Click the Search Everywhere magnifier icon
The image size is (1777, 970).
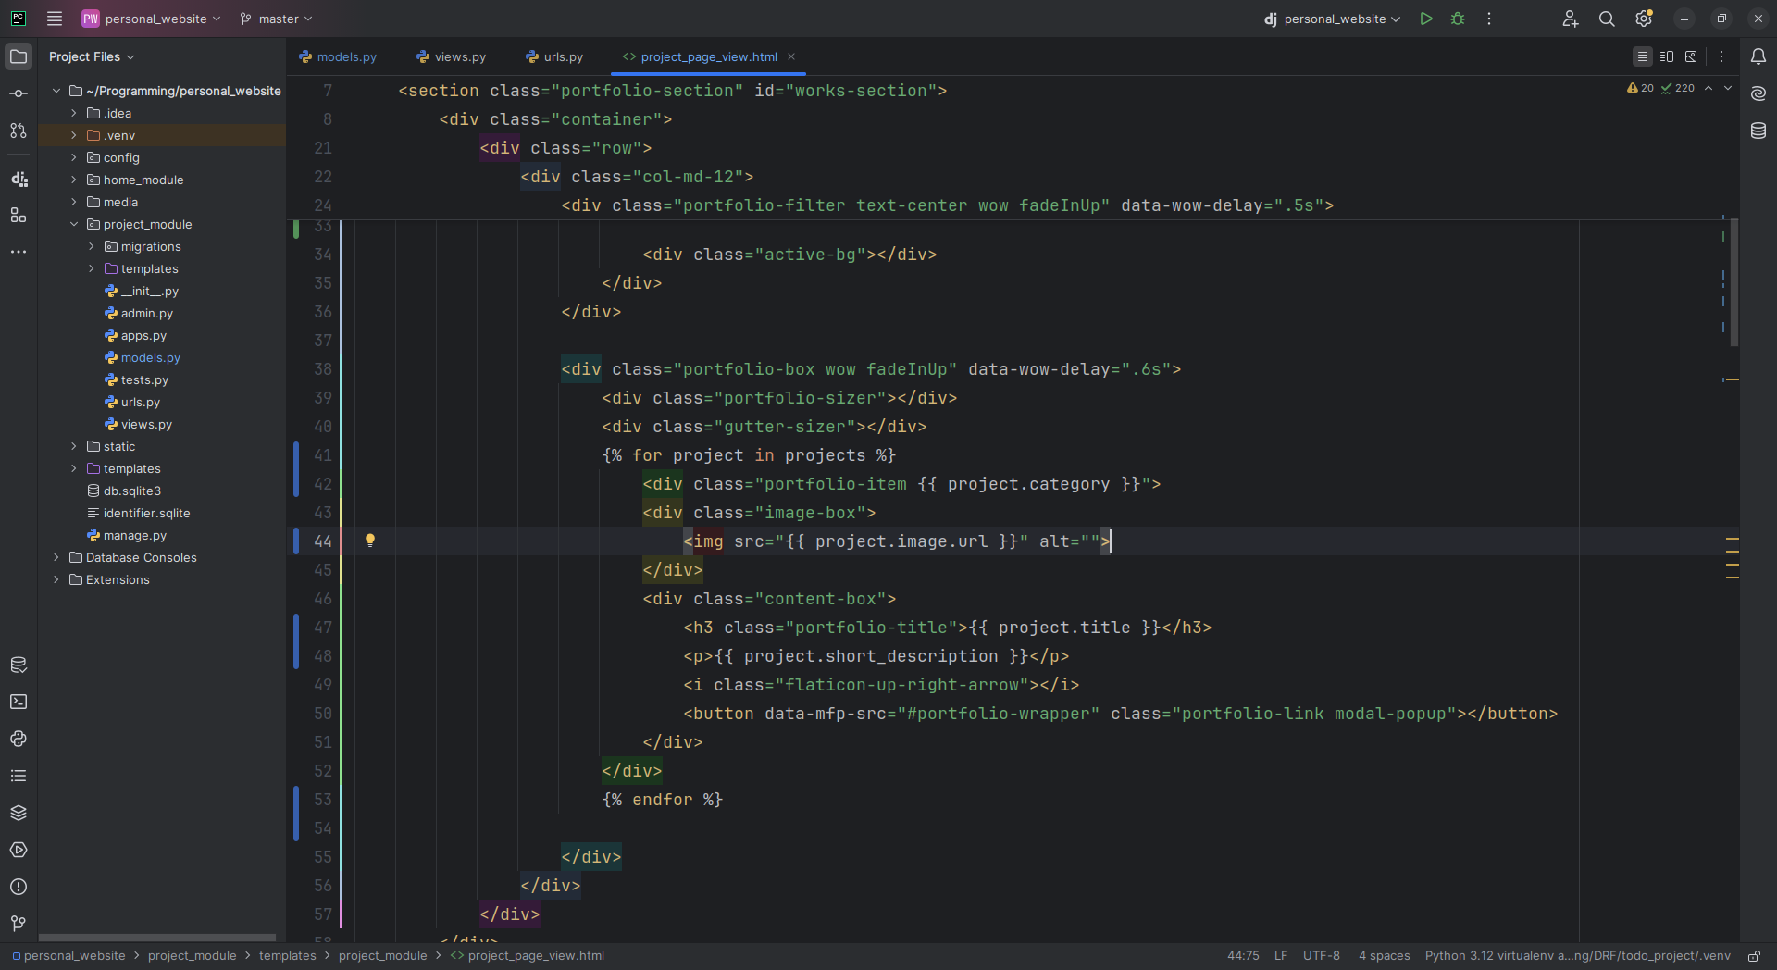point(1607,19)
